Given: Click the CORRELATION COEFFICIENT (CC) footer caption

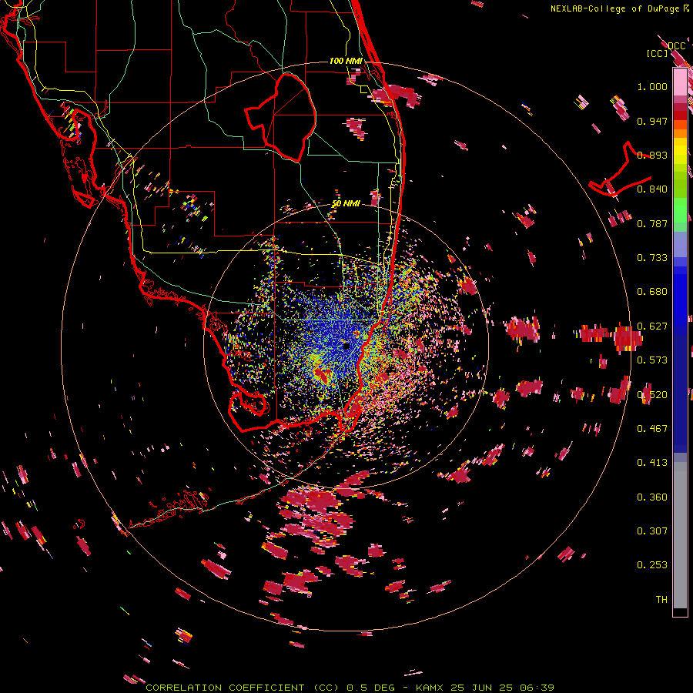Looking at the screenshot, I should point(243,688).
